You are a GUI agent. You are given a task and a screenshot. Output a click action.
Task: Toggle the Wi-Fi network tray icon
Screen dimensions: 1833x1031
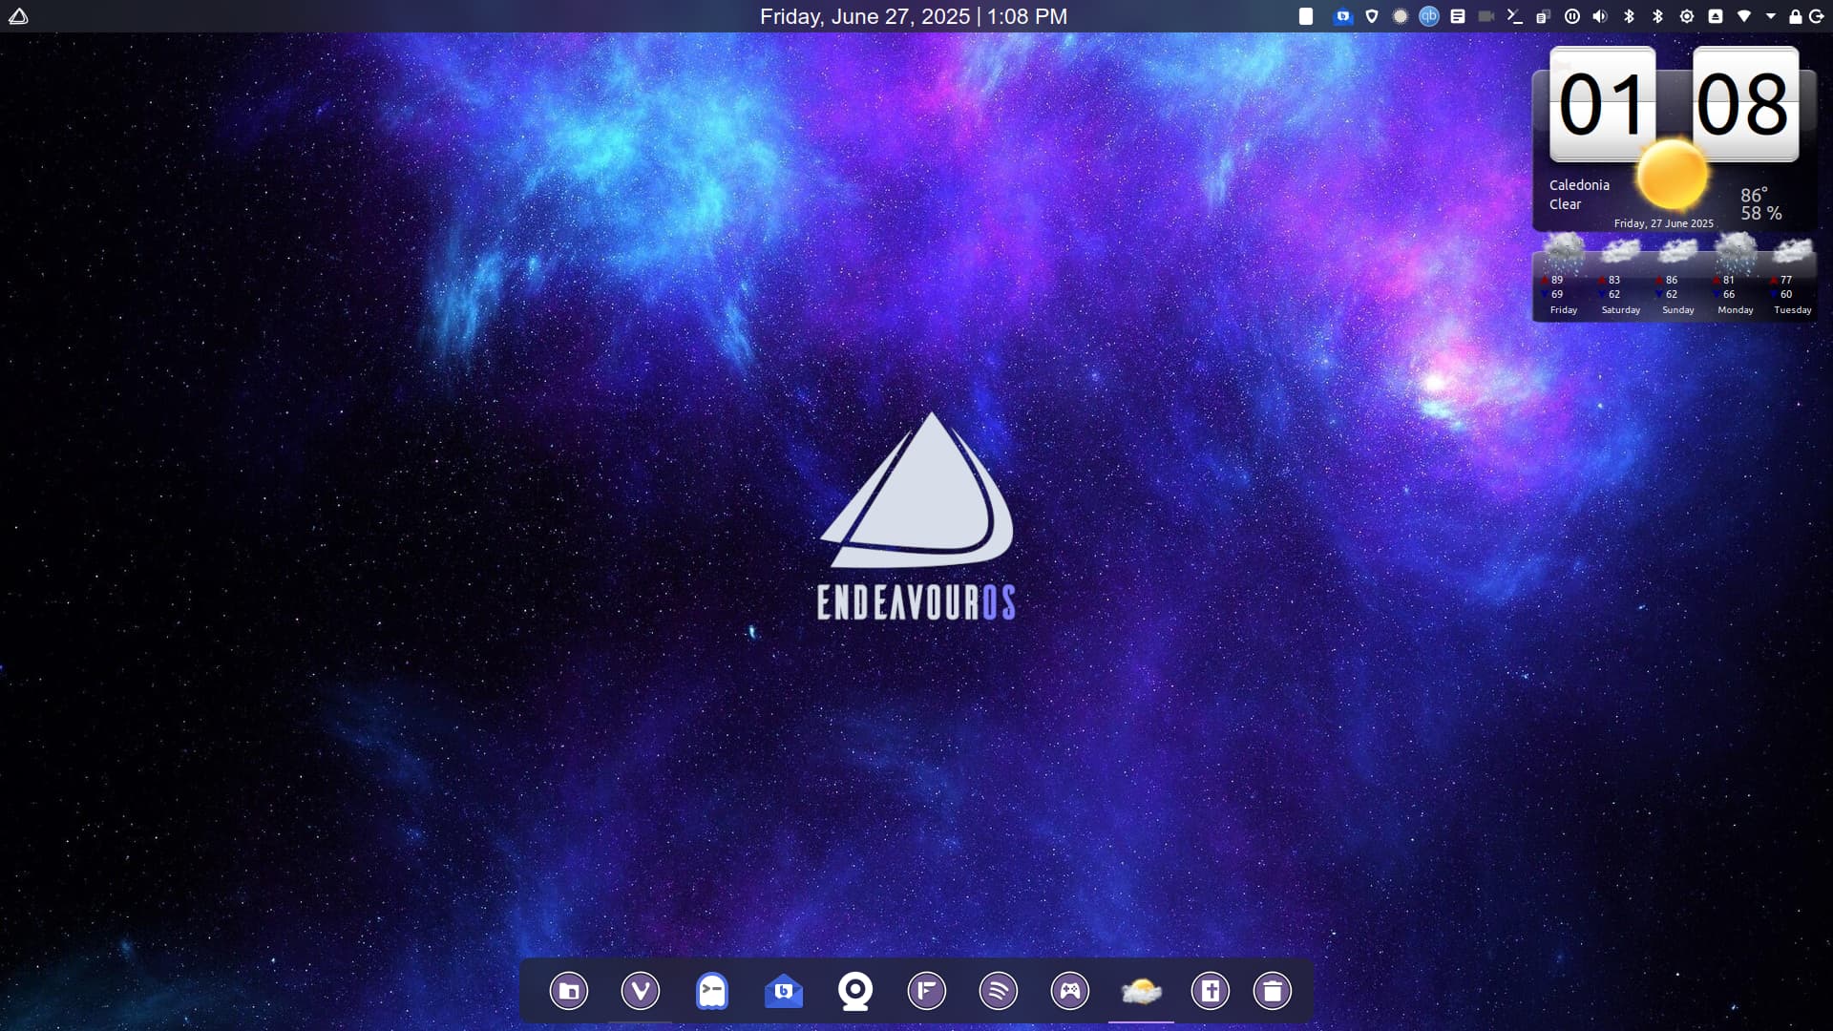(x=1744, y=16)
